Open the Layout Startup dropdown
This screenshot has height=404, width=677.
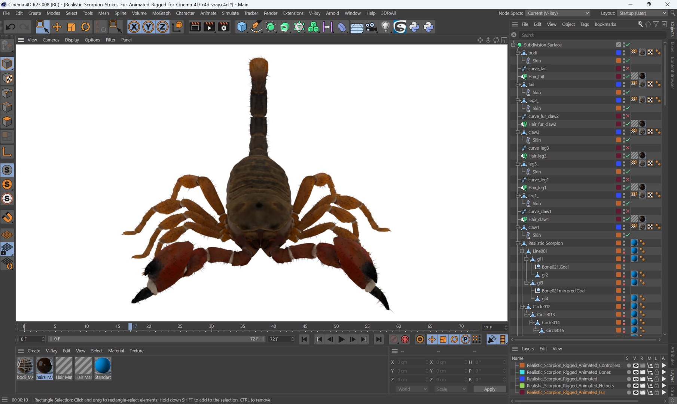pos(642,13)
